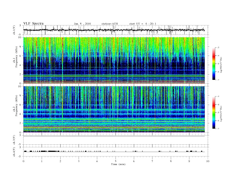The height and width of the screenshot is (181, 234).
Task: Click the "6" tick on the Time axis
Action: tap(134, 161)
